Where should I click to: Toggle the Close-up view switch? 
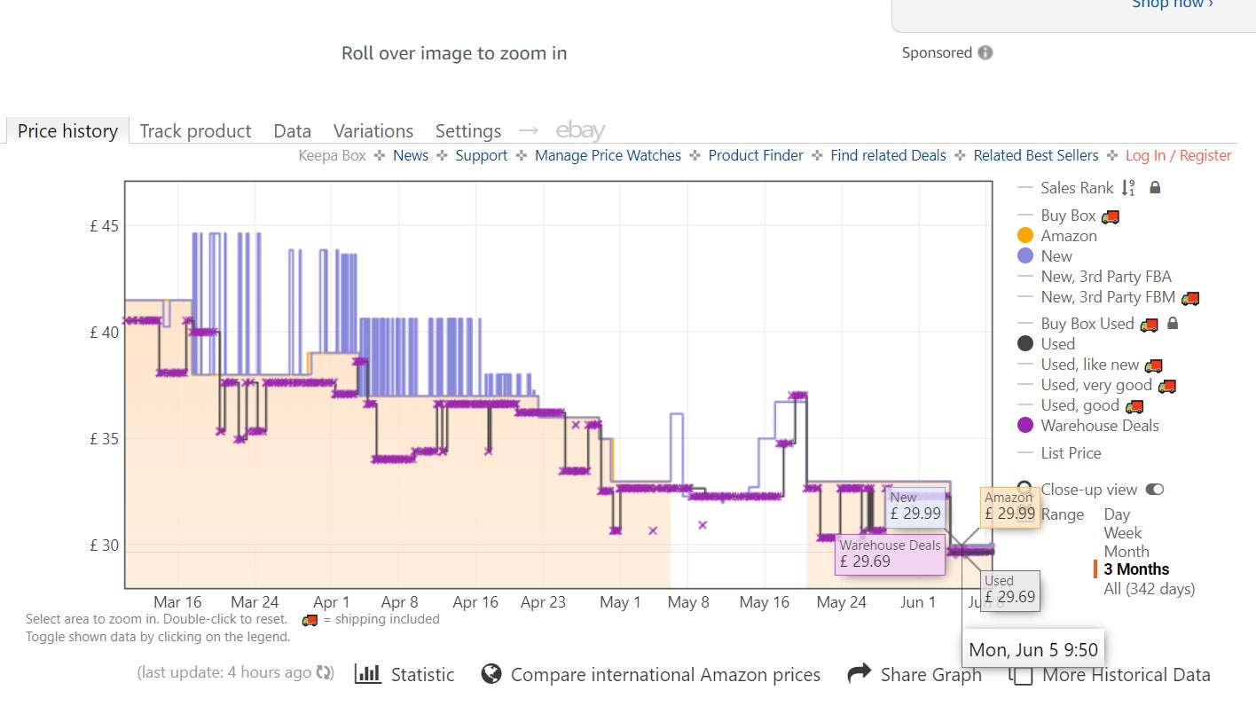point(1154,489)
